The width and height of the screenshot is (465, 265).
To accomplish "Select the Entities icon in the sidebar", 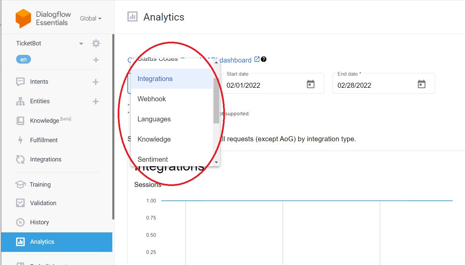I will pos(21,101).
